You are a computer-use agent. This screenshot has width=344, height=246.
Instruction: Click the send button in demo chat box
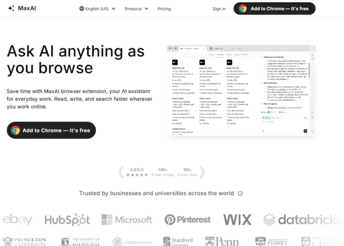(x=305, y=131)
